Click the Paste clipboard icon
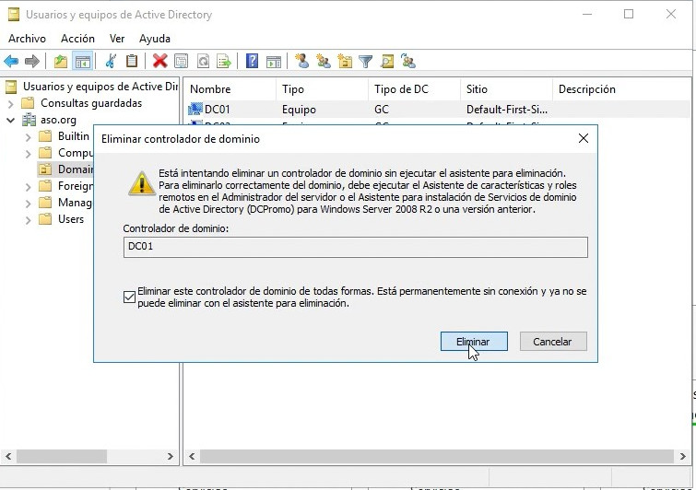 coord(132,62)
